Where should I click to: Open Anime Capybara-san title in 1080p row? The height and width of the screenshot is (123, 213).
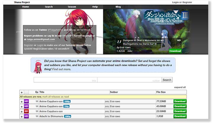[51, 101]
